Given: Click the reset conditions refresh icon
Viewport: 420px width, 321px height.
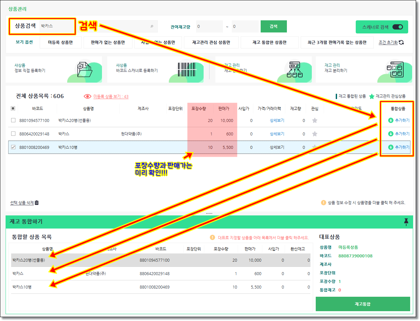Looking at the screenshot, I should click(x=401, y=42).
